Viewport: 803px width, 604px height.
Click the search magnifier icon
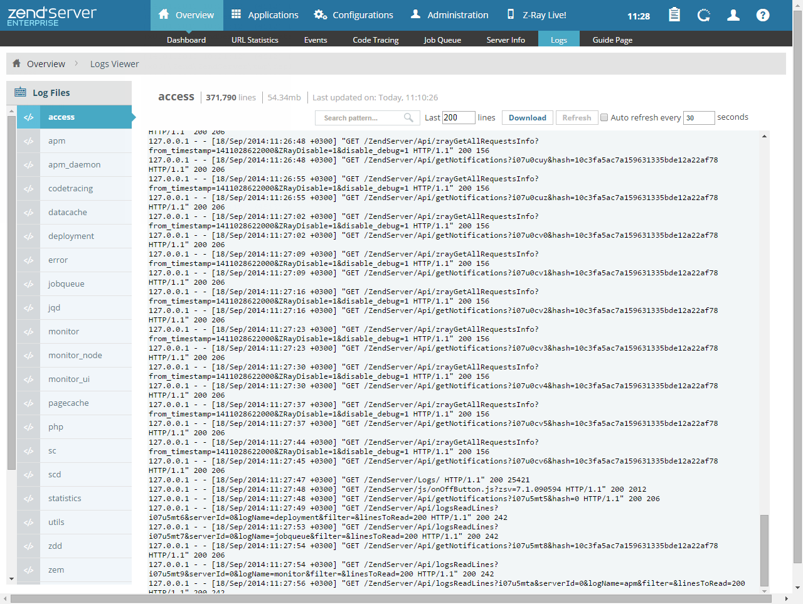coord(408,117)
